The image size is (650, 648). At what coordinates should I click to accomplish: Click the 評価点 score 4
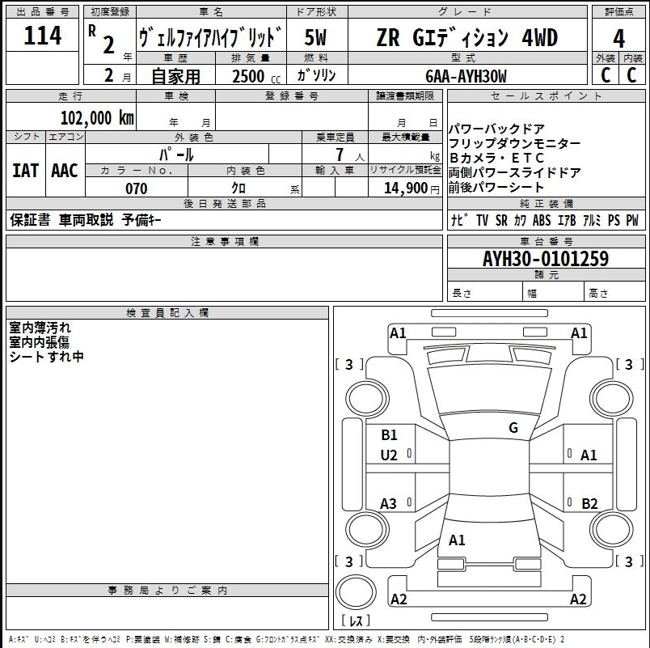[x=618, y=39]
